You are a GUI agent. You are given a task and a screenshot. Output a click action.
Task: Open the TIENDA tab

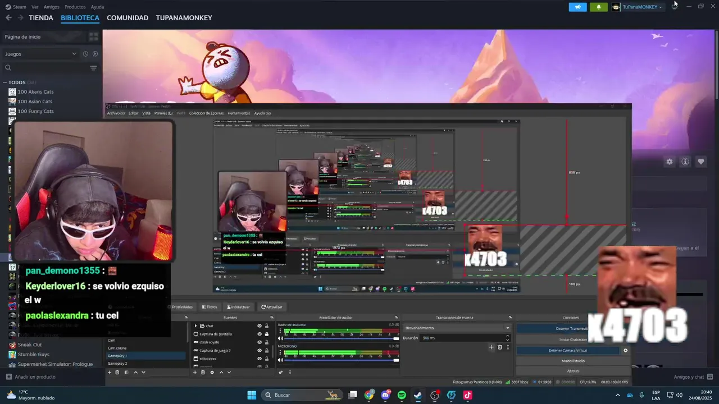click(41, 18)
